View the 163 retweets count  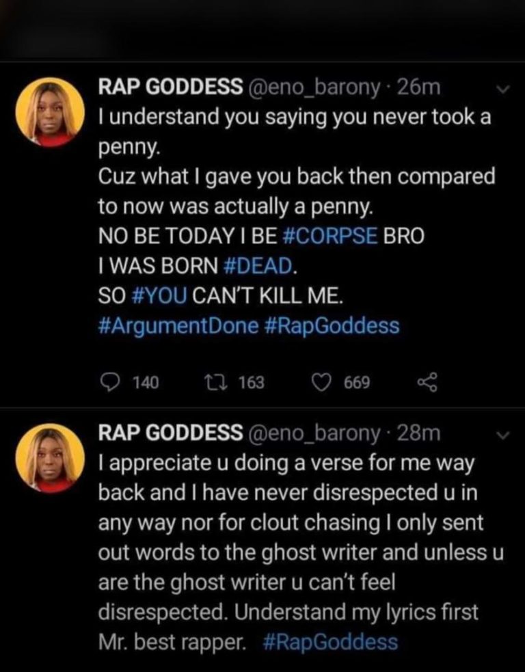[251, 382]
